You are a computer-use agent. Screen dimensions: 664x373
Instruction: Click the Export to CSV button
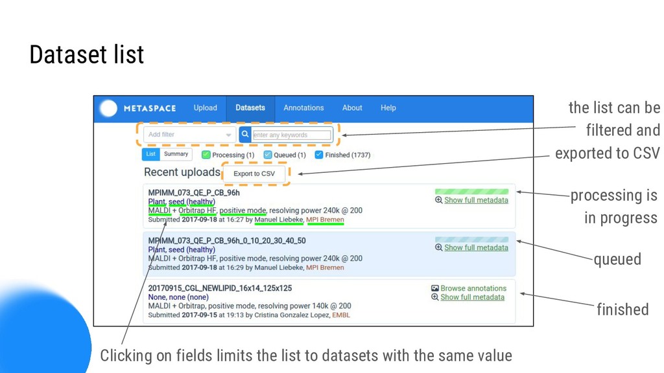point(254,174)
